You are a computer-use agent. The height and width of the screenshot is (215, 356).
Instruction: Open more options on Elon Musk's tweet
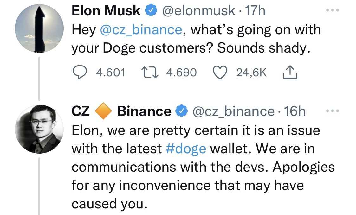(333, 10)
